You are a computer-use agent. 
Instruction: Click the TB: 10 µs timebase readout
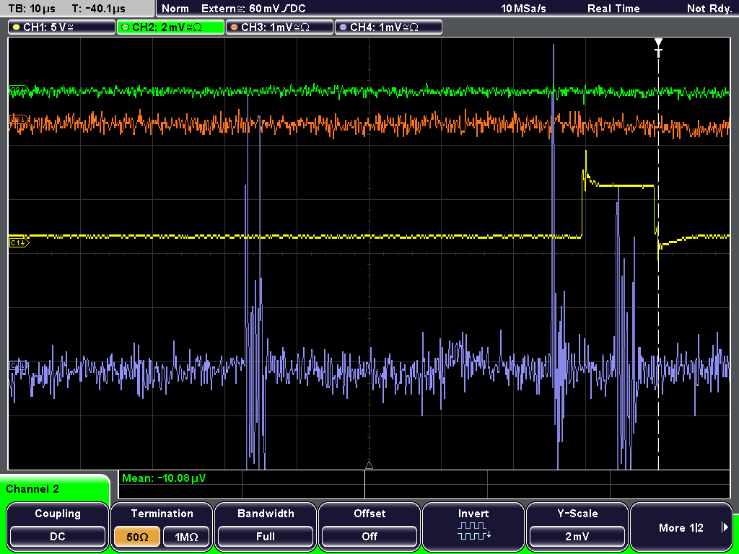[x=32, y=9]
